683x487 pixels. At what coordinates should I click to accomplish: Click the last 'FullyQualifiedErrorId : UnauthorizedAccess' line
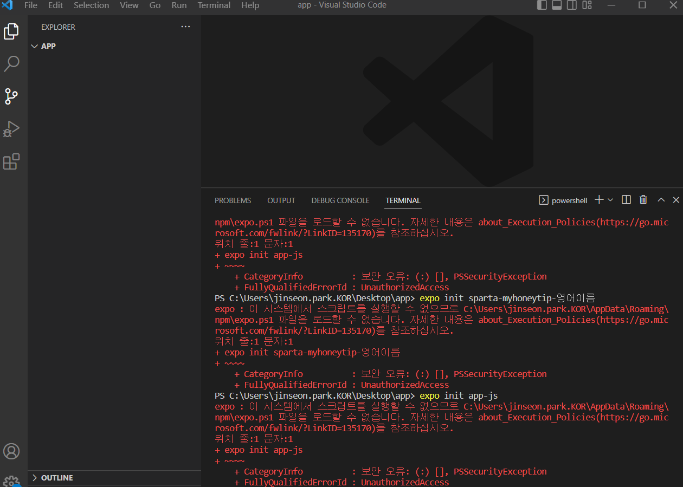[x=341, y=482]
